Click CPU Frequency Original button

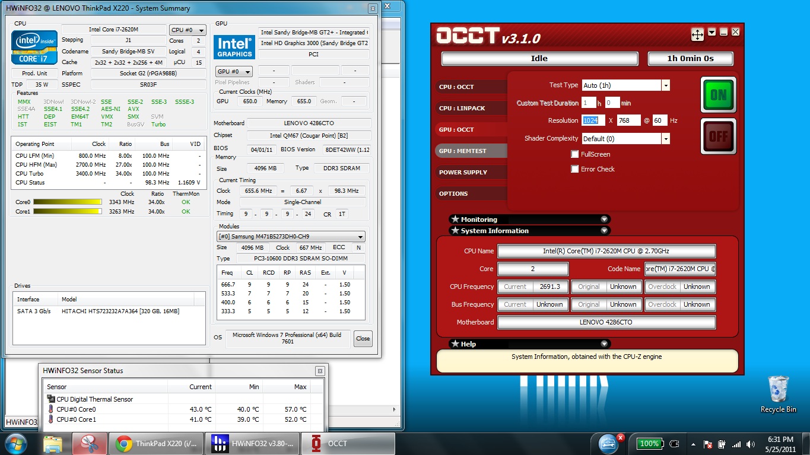[x=589, y=287]
